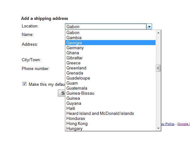The width and height of the screenshot is (190, 142).
Task: Click the country list's scroll down arrow
Action: (158, 128)
